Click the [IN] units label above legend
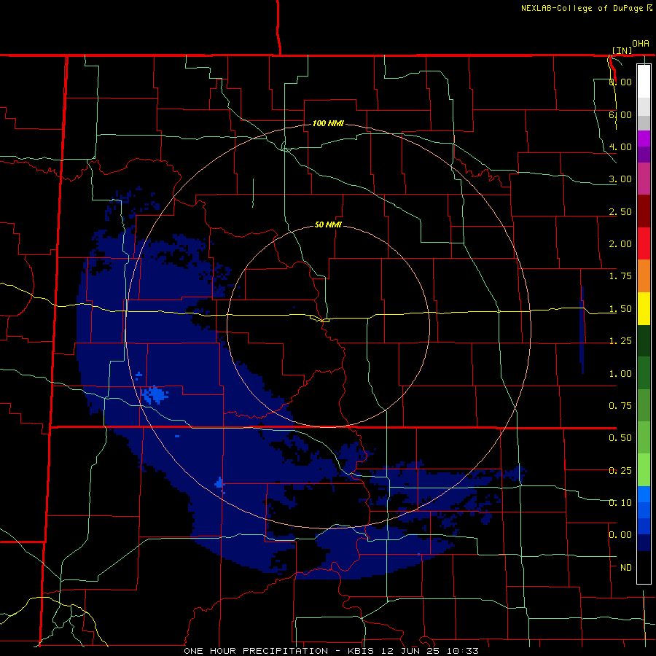This screenshot has height=656, width=656. click(622, 50)
